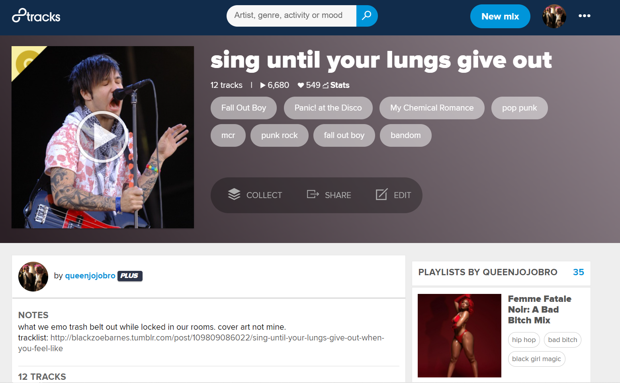
Task: Select the Panic! at the Disco tag
Action: click(328, 108)
